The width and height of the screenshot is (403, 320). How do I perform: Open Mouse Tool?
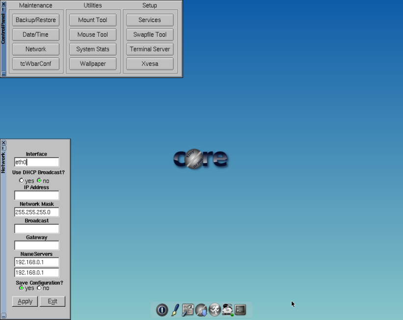[93, 34]
